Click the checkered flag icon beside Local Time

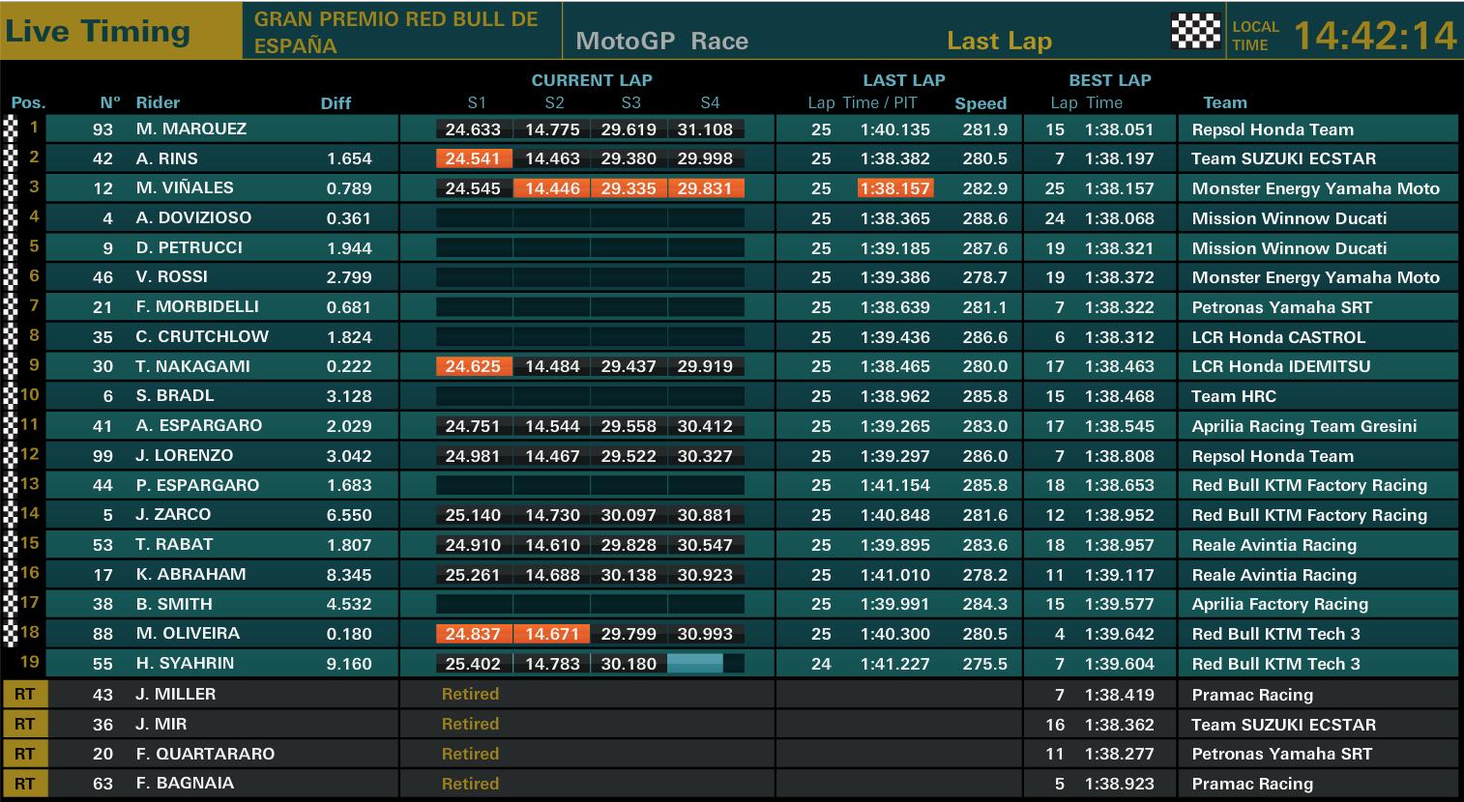pyautogui.click(x=1196, y=31)
